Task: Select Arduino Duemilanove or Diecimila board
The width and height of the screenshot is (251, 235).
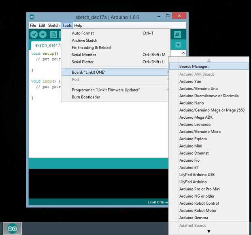Action: point(209,96)
